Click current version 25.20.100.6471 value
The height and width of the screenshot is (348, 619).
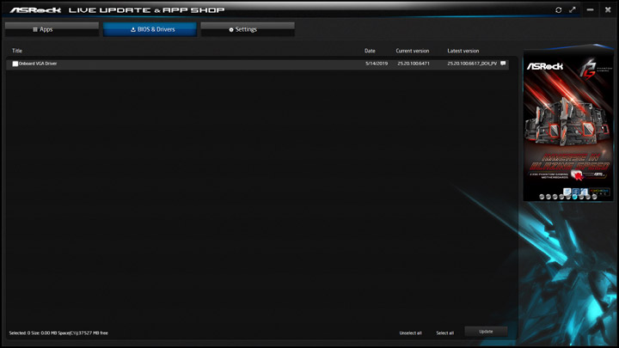pos(414,63)
